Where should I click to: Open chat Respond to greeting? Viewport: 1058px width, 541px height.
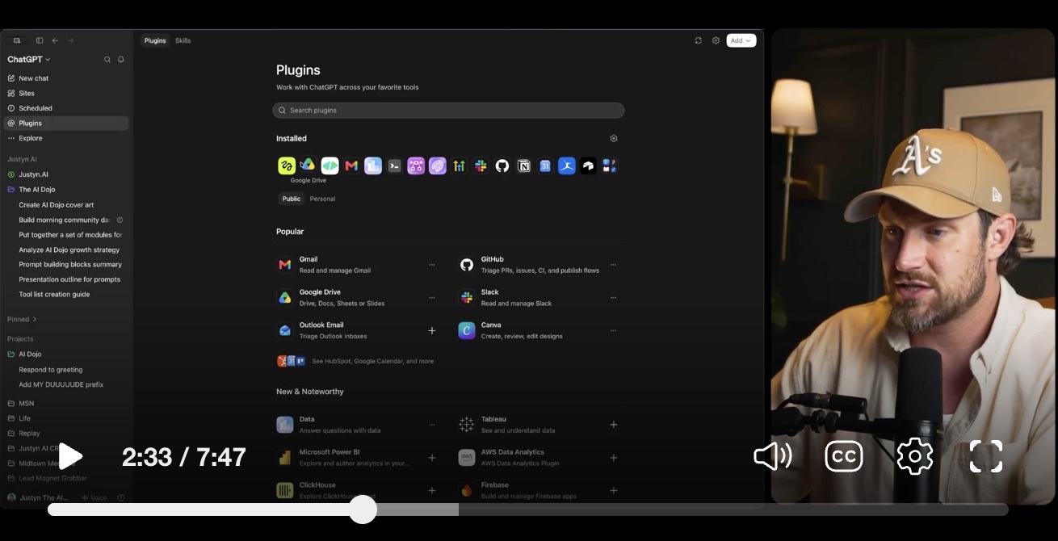51,370
